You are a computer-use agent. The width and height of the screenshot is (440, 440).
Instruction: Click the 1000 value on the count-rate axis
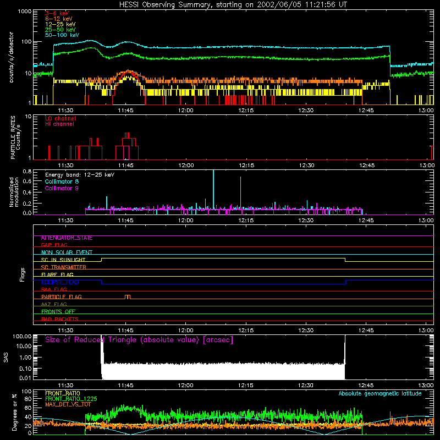[25, 12]
